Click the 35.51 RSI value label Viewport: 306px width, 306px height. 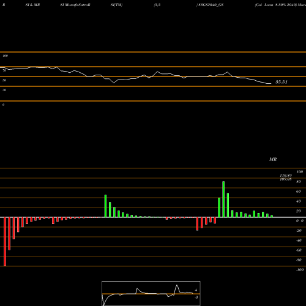point(282,82)
